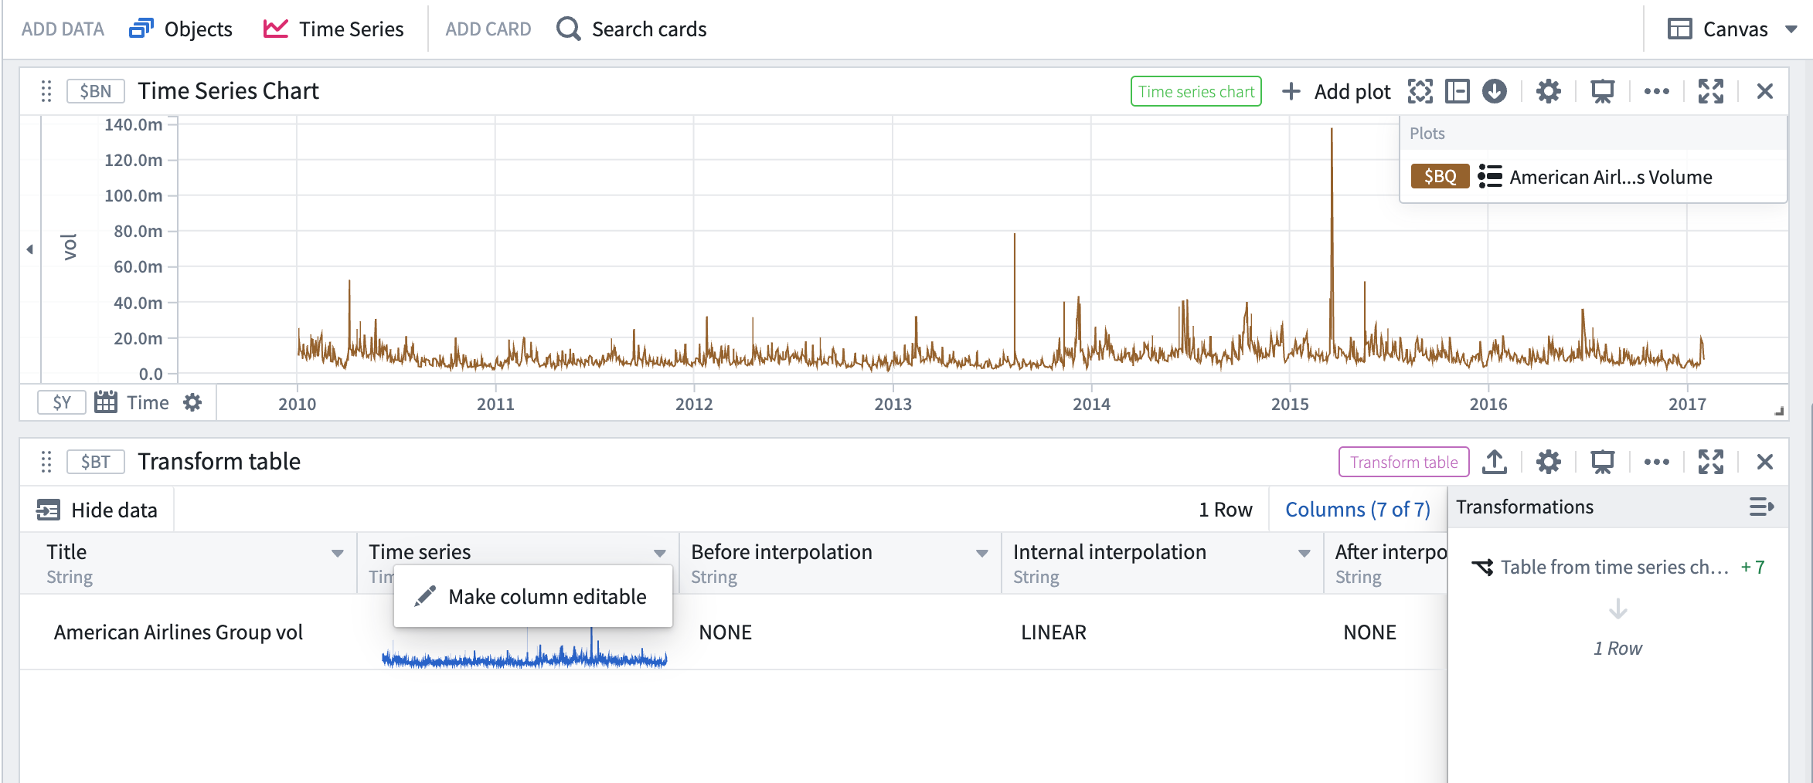
Task: Click the Time axis calendar icon
Action: tap(106, 402)
